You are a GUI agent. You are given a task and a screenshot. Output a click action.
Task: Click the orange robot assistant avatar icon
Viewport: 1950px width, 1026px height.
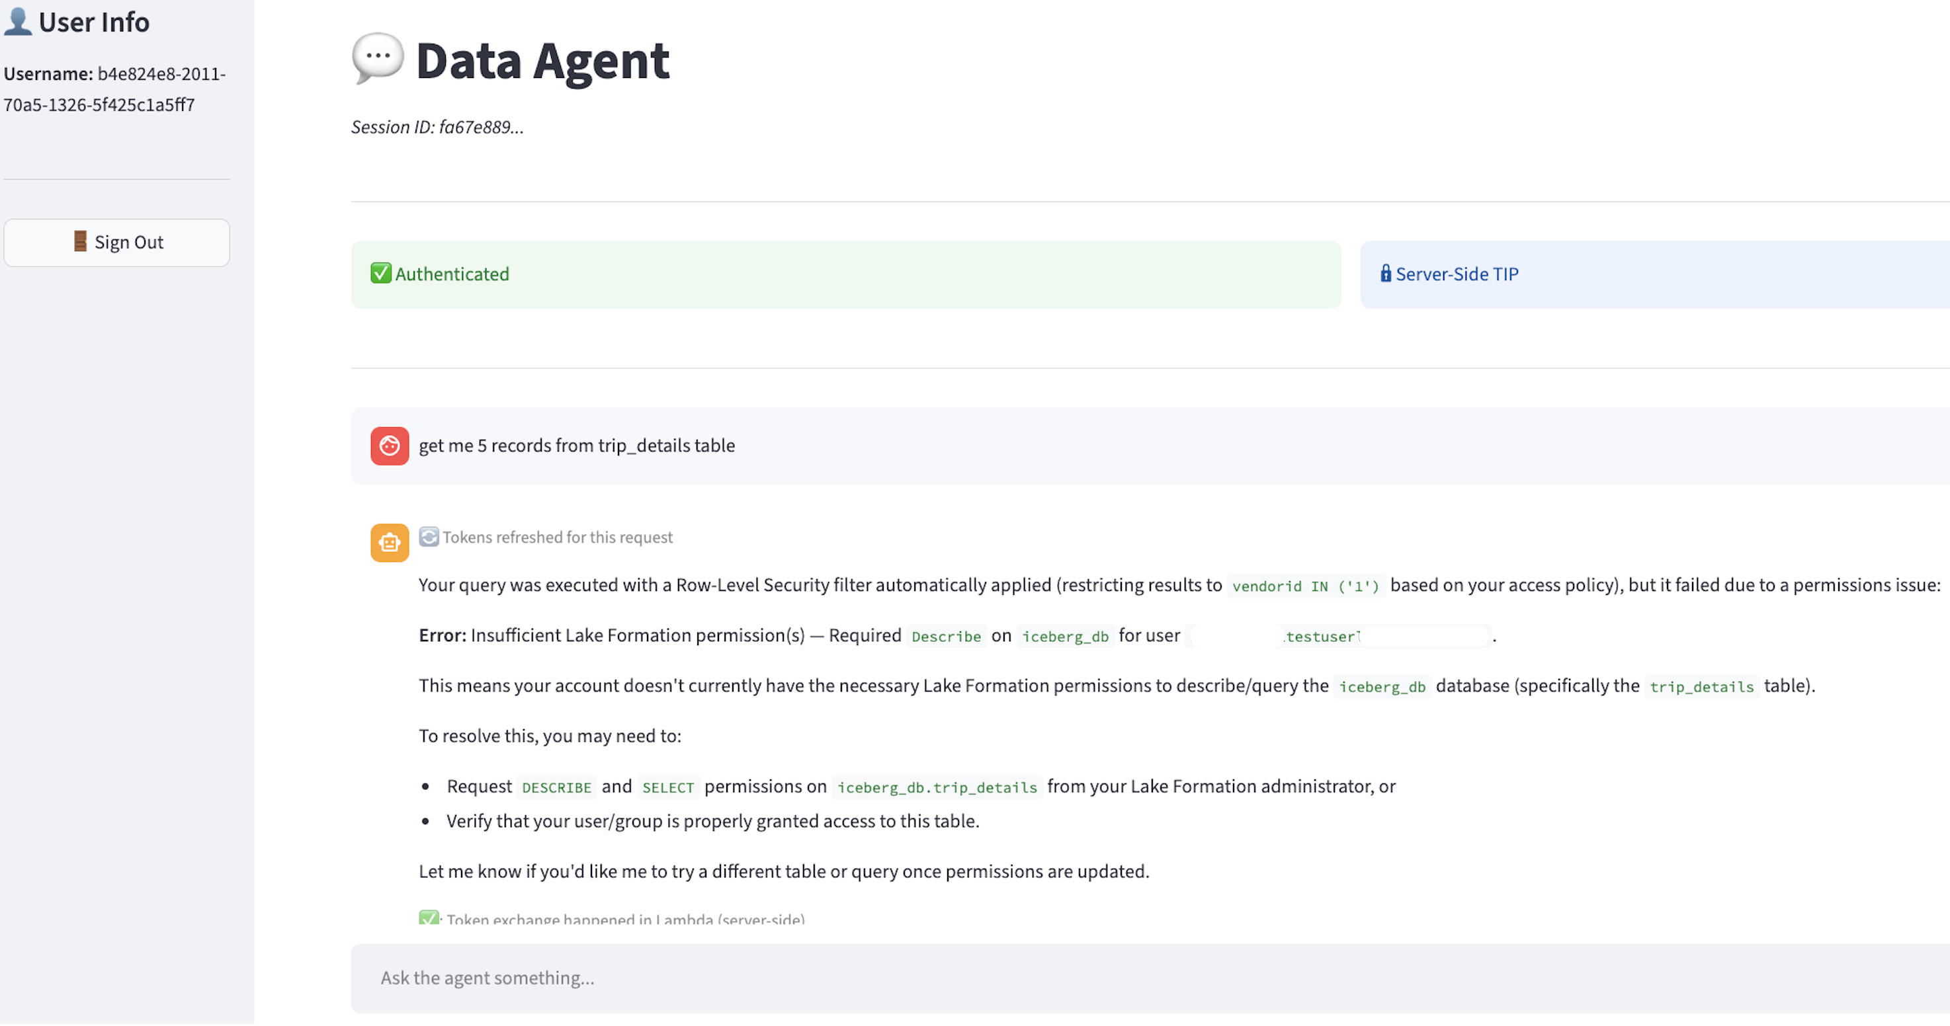click(x=390, y=543)
